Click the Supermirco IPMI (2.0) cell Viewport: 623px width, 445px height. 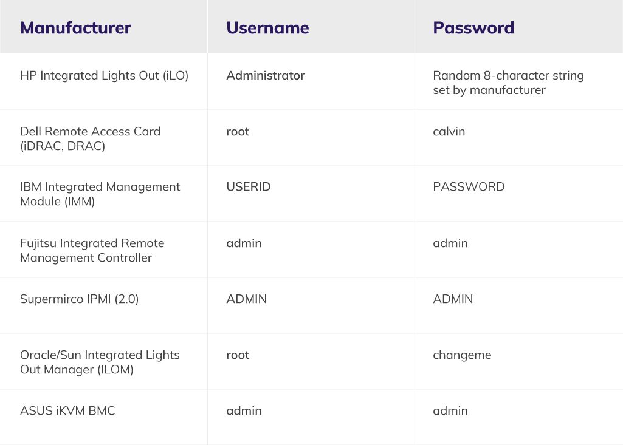(x=79, y=299)
